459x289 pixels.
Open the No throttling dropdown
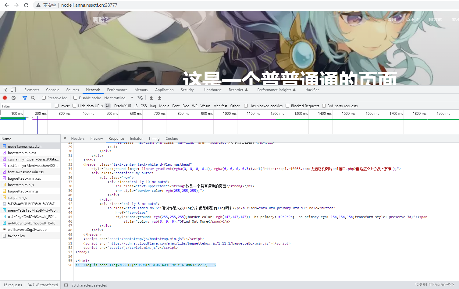[x=119, y=98]
